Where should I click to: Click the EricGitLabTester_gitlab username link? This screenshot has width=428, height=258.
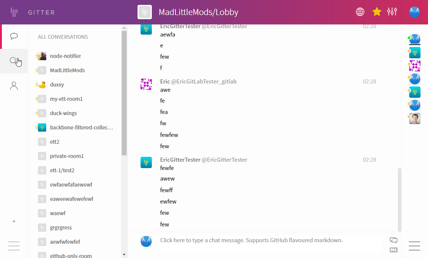click(x=204, y=82)
